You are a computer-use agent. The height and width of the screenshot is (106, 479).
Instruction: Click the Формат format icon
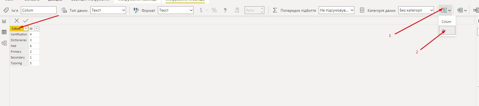tap(136, 10)
